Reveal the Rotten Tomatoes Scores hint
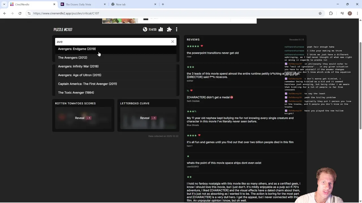 tap(83, 118)
